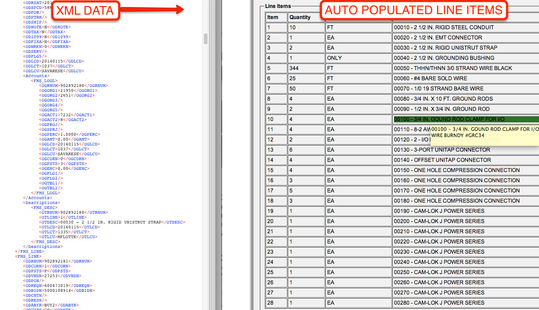Click the OGPERC 1.0000 XML line
539x310 pixels.
pos(69,134)
